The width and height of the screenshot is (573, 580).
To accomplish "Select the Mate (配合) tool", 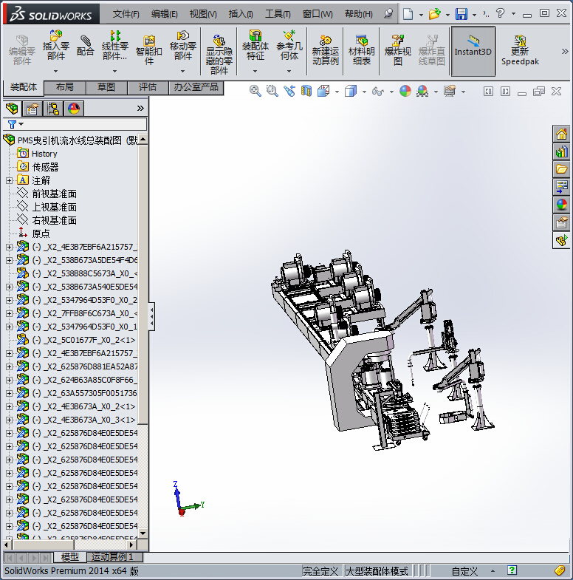I will [86, 46].
